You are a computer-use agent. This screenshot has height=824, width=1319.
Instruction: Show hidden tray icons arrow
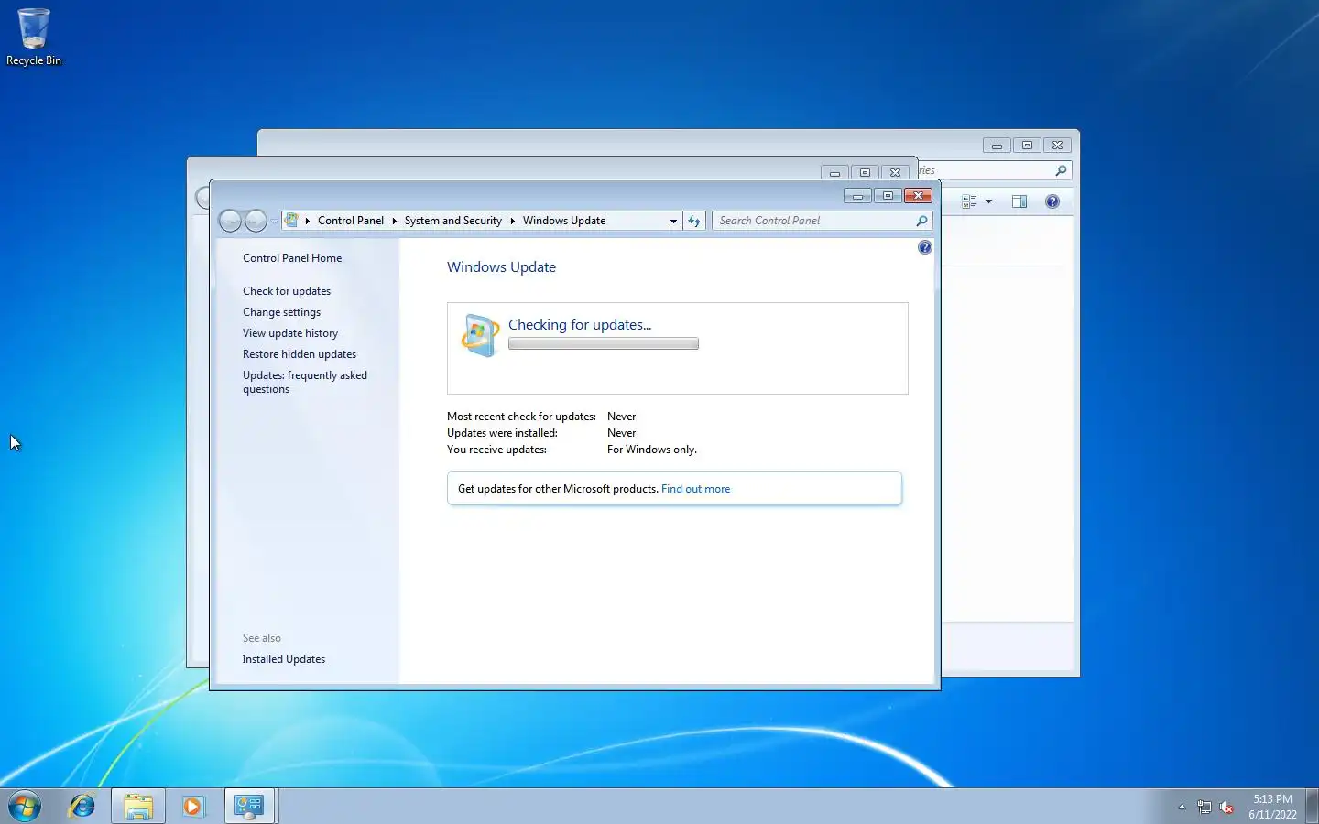click(x=1182, y=807)
